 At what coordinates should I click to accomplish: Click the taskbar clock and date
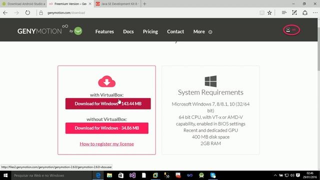309,175
